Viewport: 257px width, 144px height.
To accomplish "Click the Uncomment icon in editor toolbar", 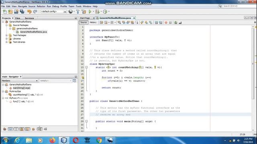I will 180,22.
